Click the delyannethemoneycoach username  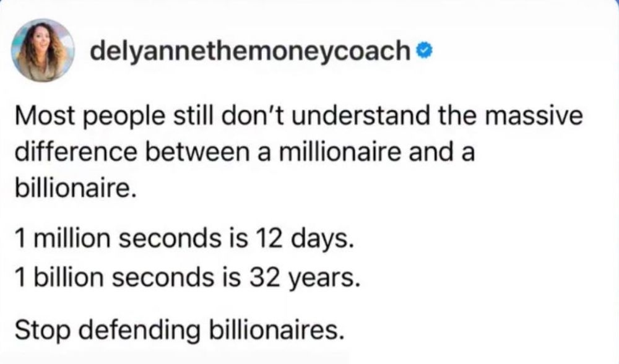250,51
